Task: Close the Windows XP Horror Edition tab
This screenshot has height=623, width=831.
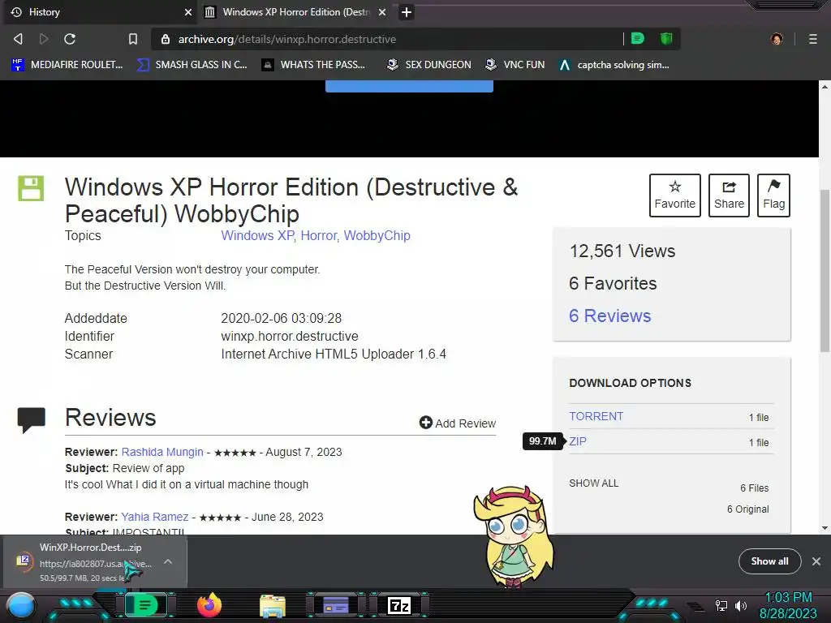Action: [382, 12]
